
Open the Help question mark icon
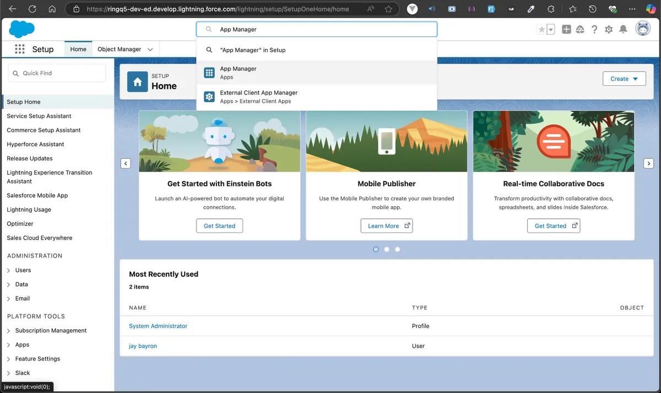coord(594,30)
